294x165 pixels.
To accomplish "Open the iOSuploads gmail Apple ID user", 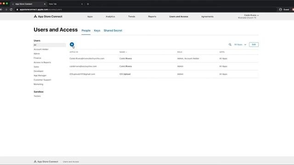I will 82,74.
